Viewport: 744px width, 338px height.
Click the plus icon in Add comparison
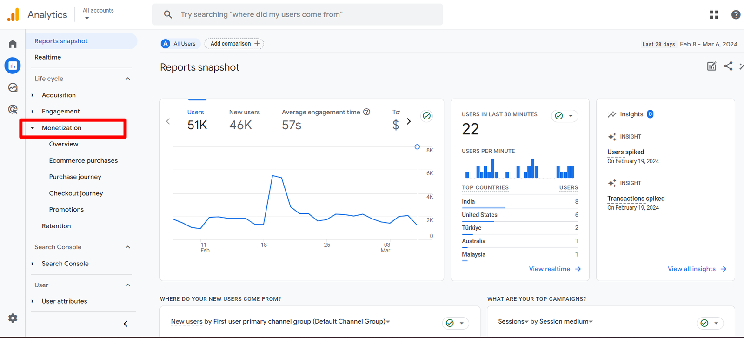pyautogui.click(x=257, y=44)
